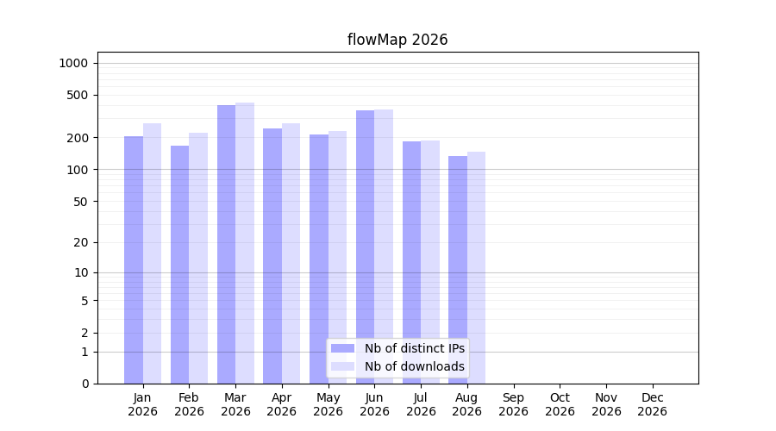776x431 pixels.
Task: Click the Dec 2026 x-axis label
Action: pyautogui.click(x=653, y=404)
